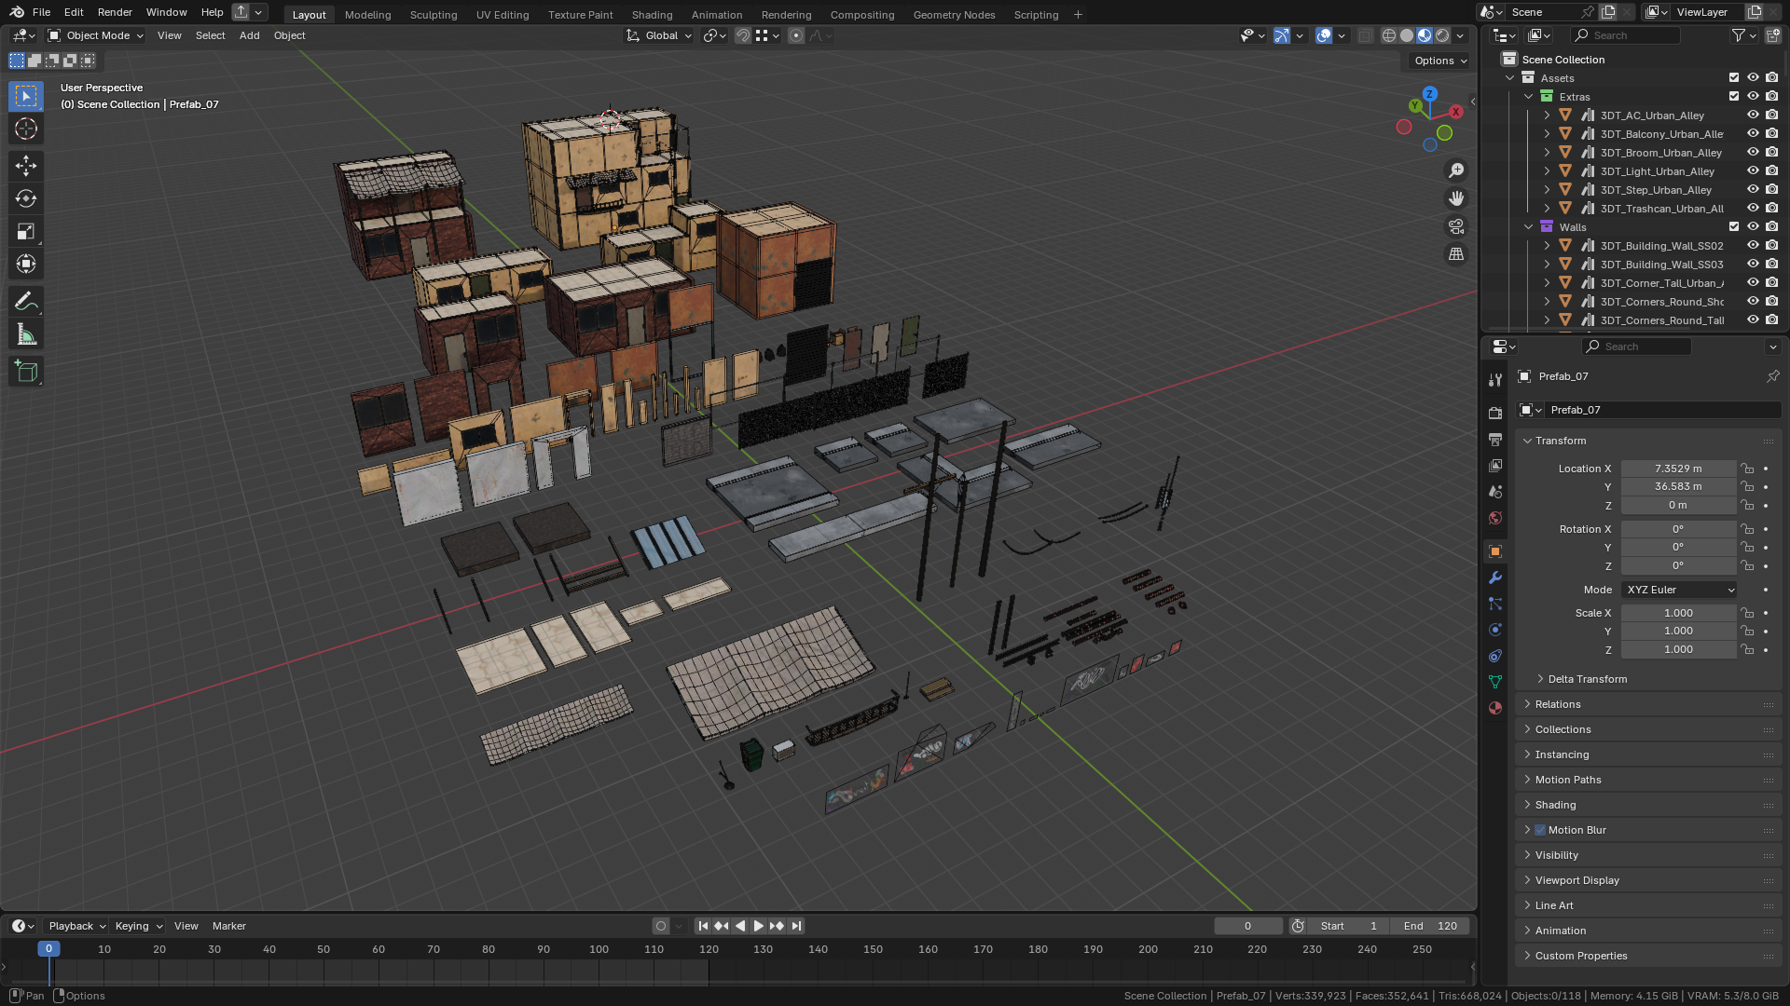Activate the Annotate pencil tool

coord(26,301)
